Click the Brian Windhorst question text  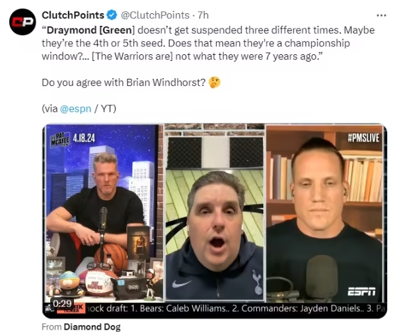point(124,83)
